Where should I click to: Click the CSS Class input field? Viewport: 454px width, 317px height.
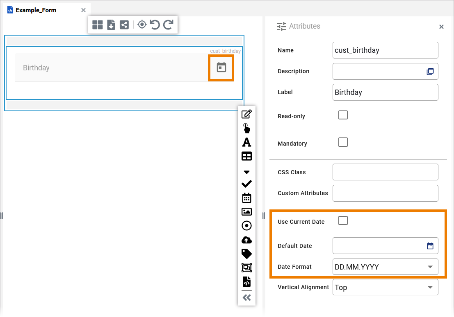386,172
